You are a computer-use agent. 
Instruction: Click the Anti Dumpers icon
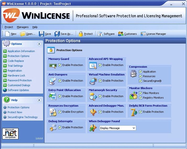pos(53,81)
